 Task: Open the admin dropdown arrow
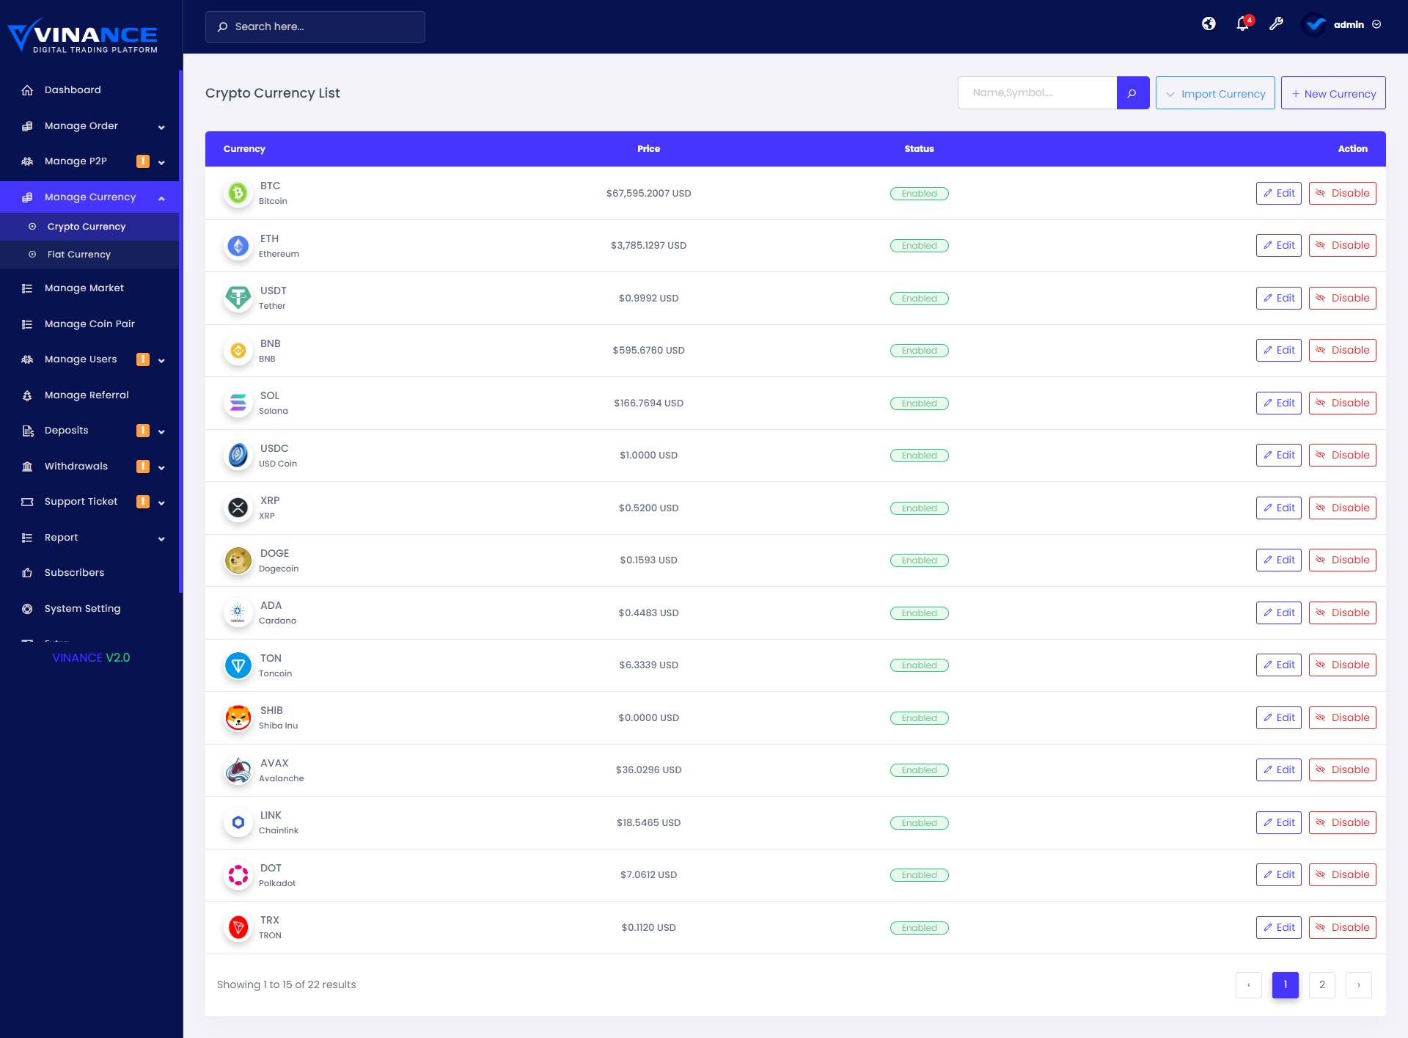point(1376,24)
